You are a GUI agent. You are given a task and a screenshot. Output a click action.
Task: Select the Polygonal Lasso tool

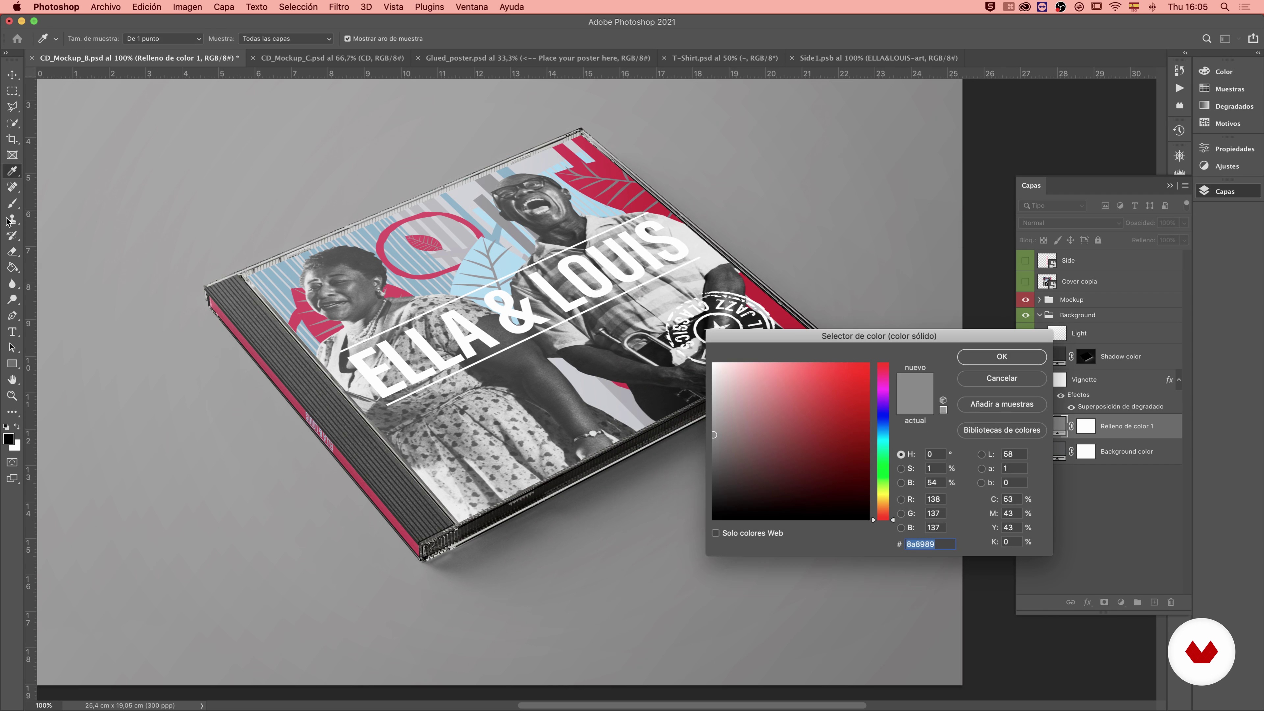tap(12, 107)
